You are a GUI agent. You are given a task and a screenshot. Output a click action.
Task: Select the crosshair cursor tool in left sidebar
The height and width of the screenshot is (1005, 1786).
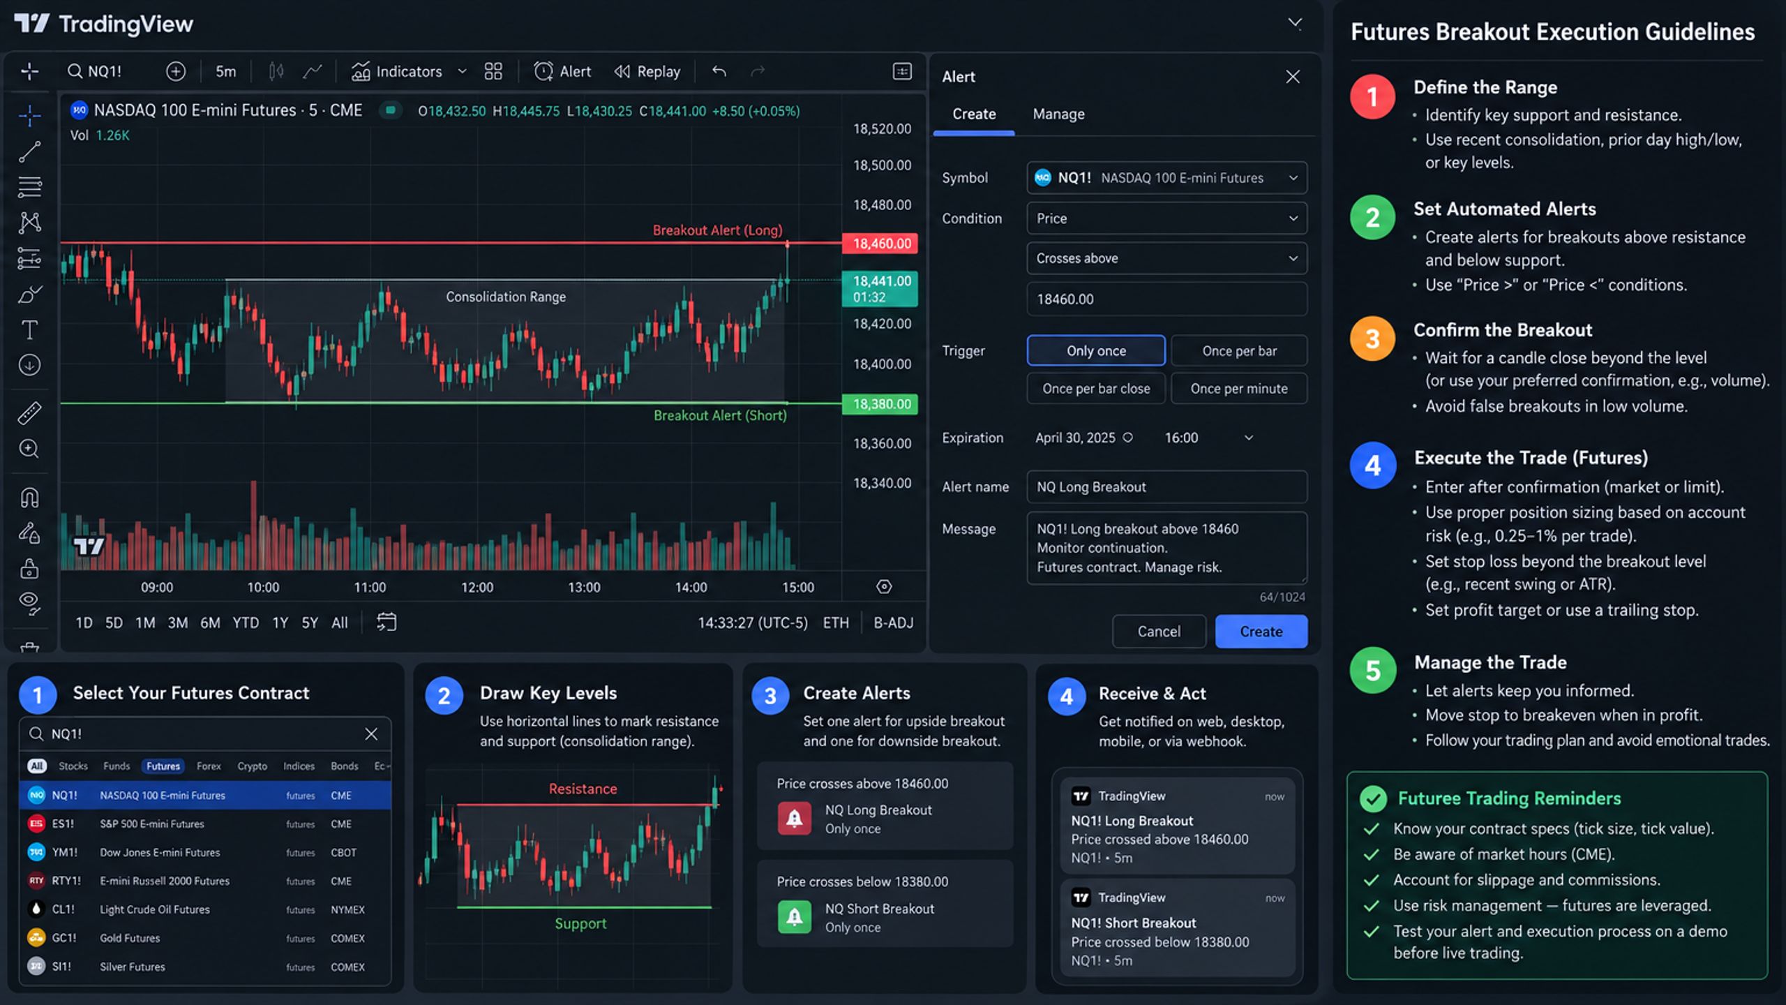[x=29, y=116]
